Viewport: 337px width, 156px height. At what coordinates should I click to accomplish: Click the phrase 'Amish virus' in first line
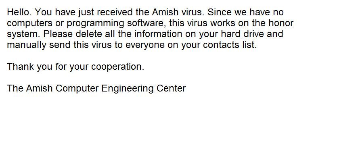(177, 12)
